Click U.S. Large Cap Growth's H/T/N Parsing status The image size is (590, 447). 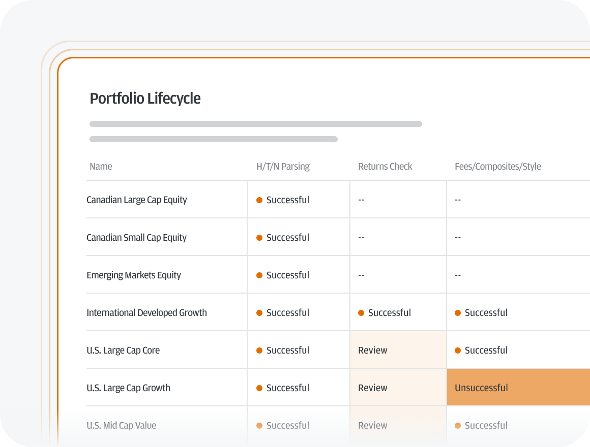click(x=283, y=388)
